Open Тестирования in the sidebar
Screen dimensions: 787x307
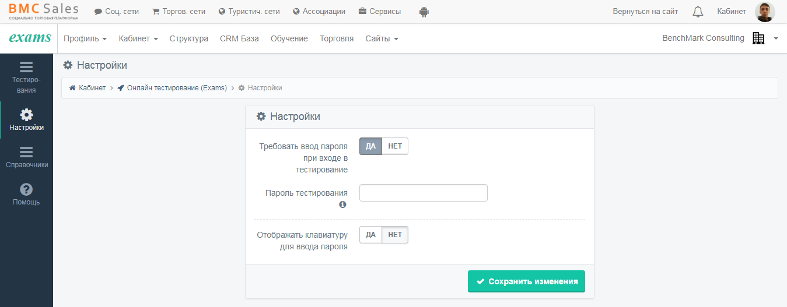click(x=26, y=77)
